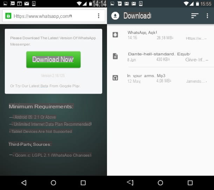Tap the 430 KB file size
This screenshot has height=190, width=214.
163,60
